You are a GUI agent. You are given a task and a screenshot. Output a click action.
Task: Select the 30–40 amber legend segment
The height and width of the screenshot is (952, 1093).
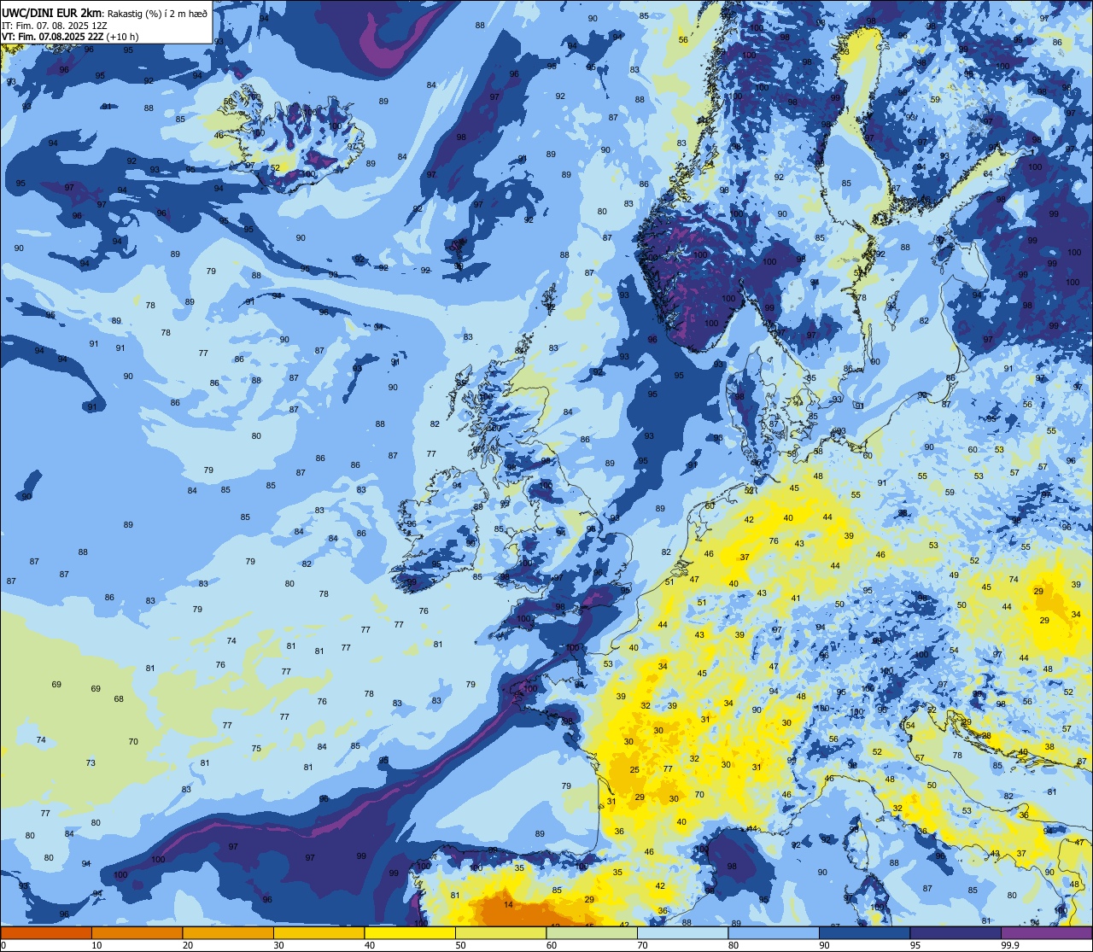tap(319, 932)
